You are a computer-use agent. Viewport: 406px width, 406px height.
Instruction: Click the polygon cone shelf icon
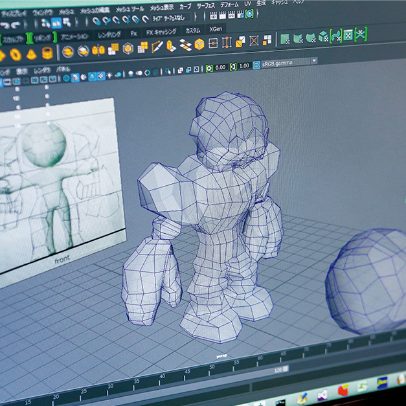[x=31, y=54]
